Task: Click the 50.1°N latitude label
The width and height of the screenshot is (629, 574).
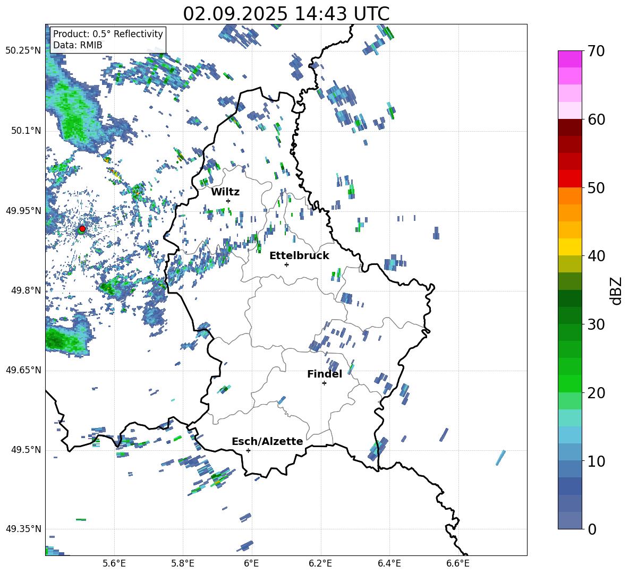Action: click(26, 131)
